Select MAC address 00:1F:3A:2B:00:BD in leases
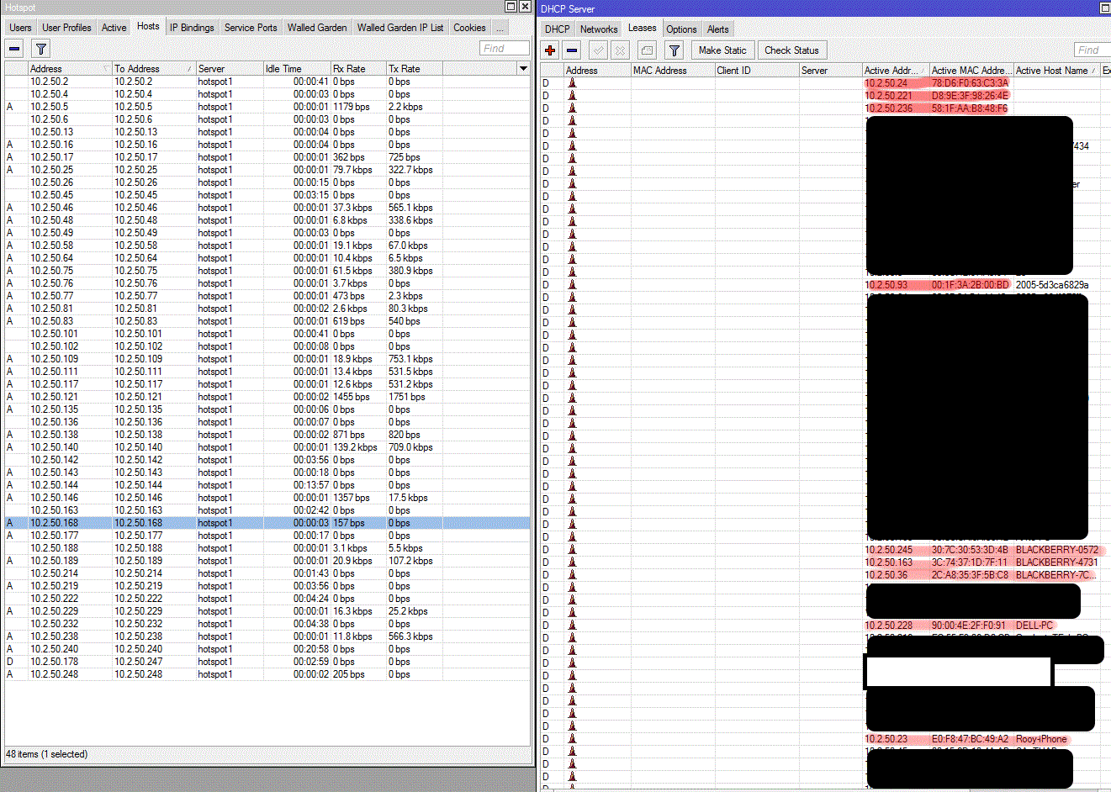 [970, 285]
